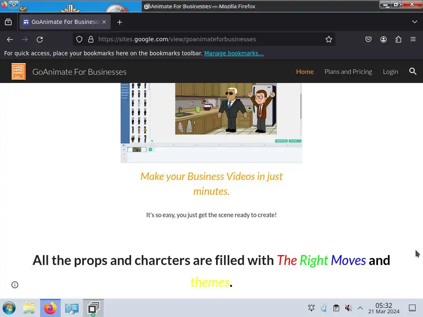Go to the Home navigation item

[305, 72]
